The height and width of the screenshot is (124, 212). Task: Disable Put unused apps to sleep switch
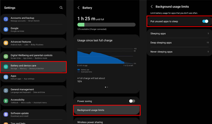pyautogui.click(x=205, y=21)
